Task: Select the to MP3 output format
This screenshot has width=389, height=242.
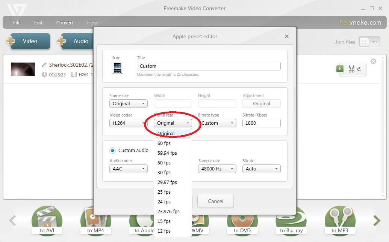Action: coord(340,221)
